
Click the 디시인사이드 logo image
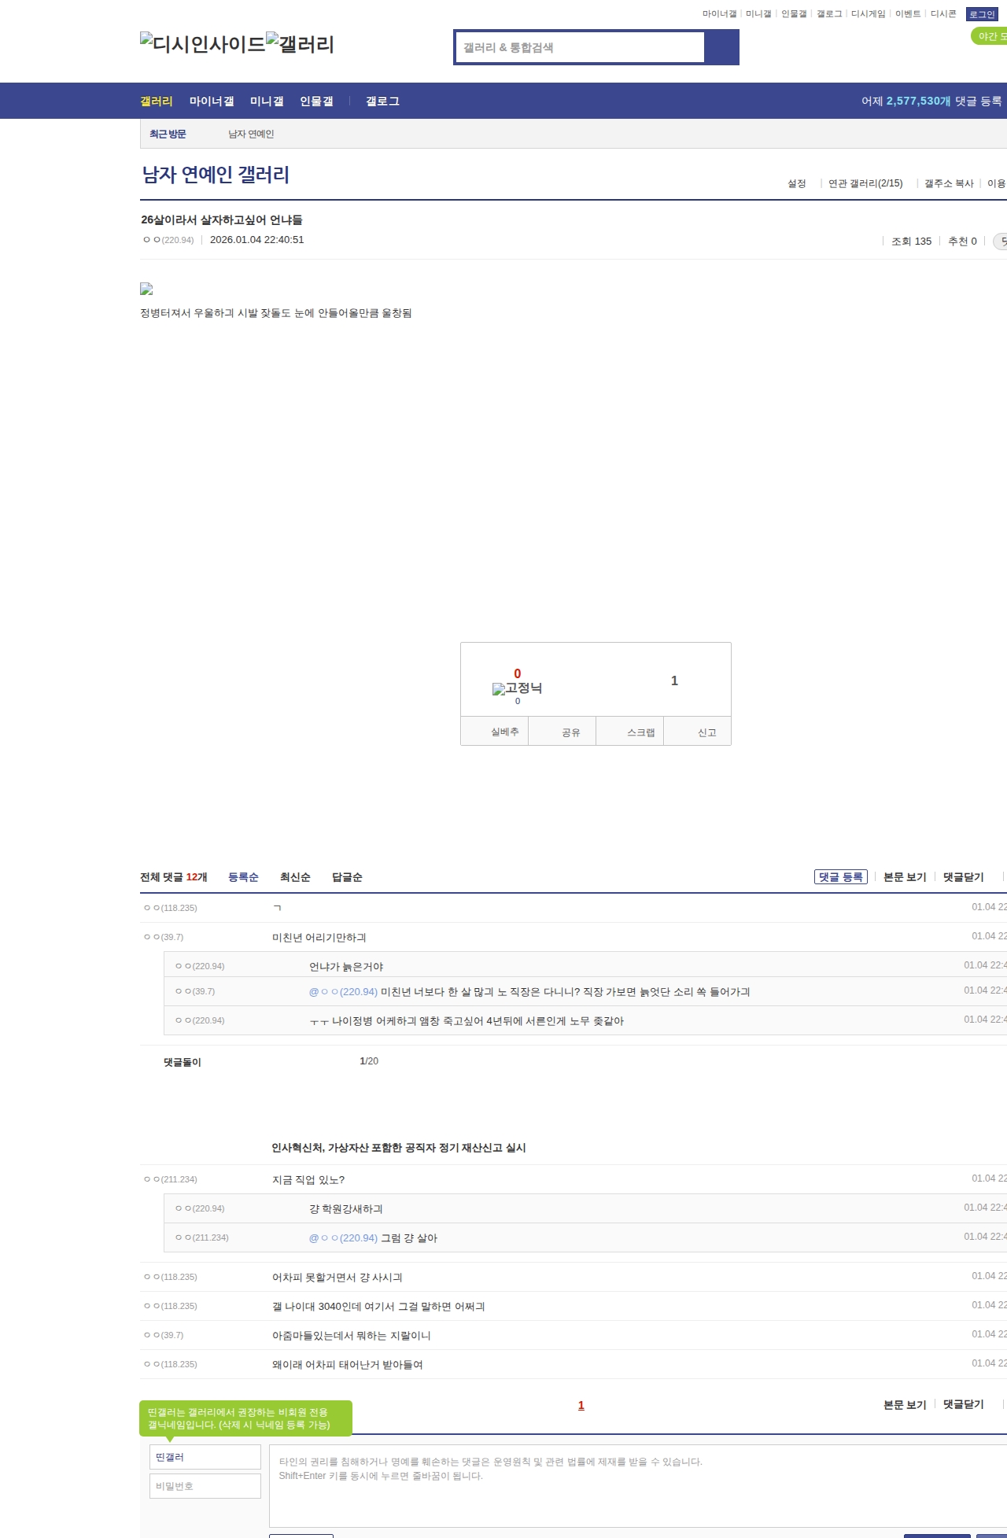pyautogui.click(x=202, y=43)
